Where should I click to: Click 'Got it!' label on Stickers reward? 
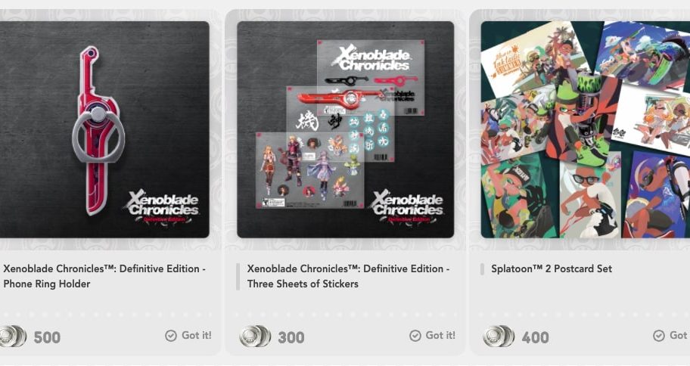coord(440,335)
